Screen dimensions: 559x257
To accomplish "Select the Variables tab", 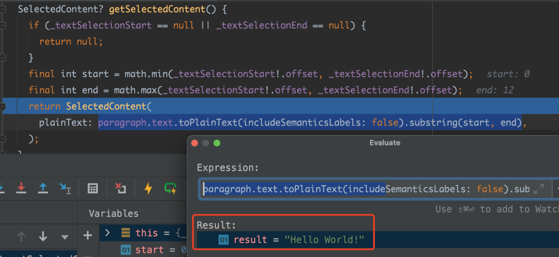I will [x=113, y=213].
